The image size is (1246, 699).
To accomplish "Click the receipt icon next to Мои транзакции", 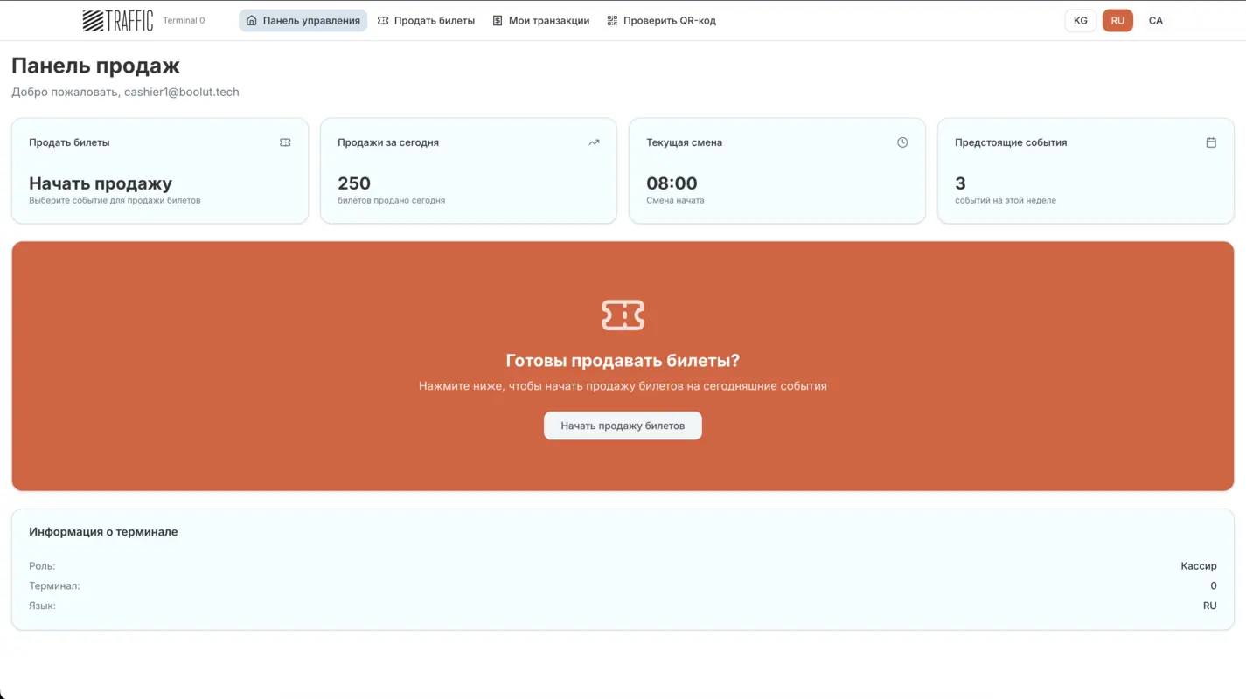I will pyautogui.click(x=496, y=19).
